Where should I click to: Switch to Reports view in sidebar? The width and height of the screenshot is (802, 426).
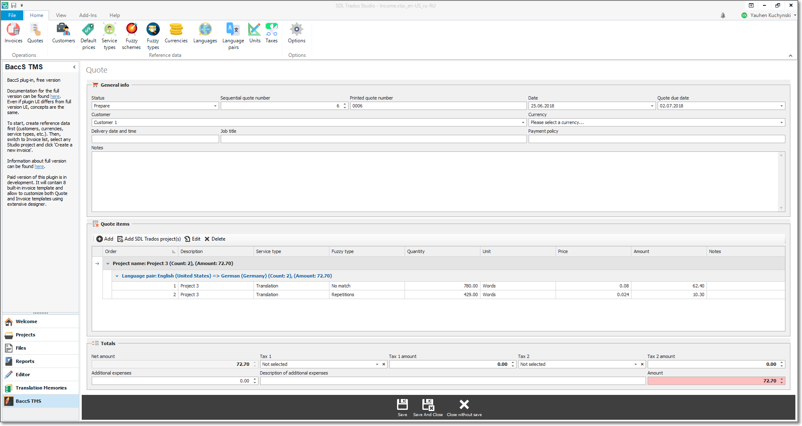[x=41, y=361]
